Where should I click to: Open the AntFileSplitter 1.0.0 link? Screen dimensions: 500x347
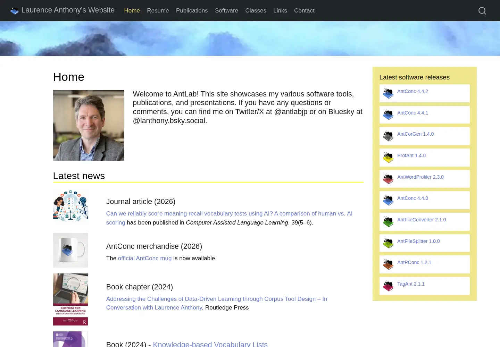418,241
